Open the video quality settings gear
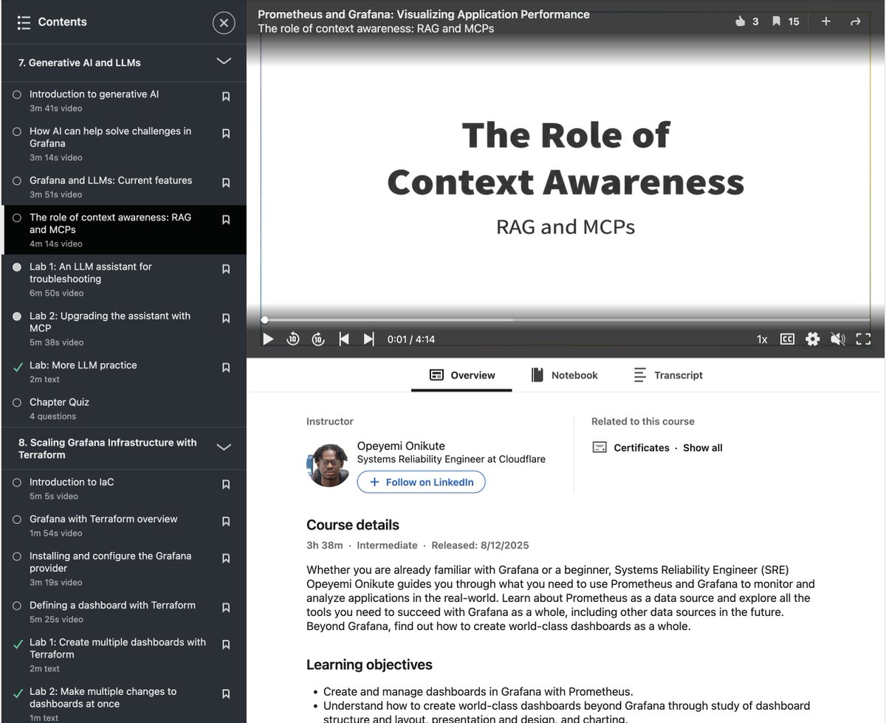 pos(811,339)
